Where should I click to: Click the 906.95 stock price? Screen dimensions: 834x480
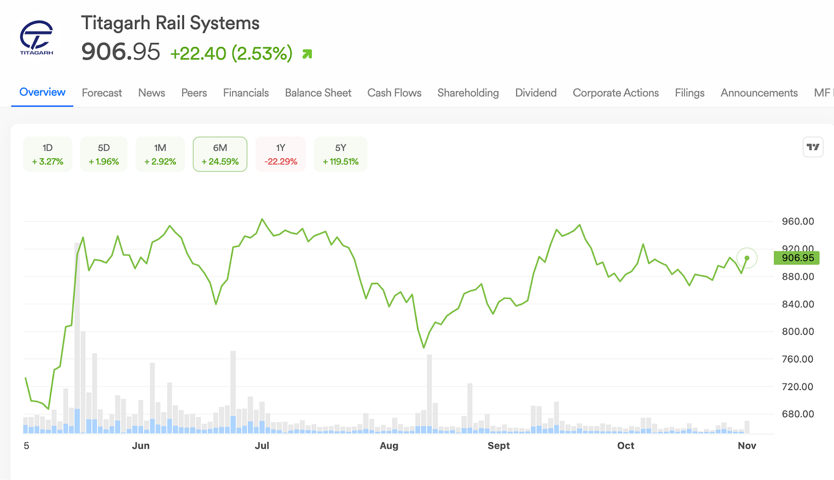(x=121, y=52)
